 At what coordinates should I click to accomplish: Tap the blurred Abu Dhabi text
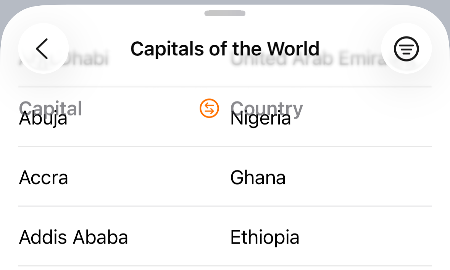click(64, 59)
